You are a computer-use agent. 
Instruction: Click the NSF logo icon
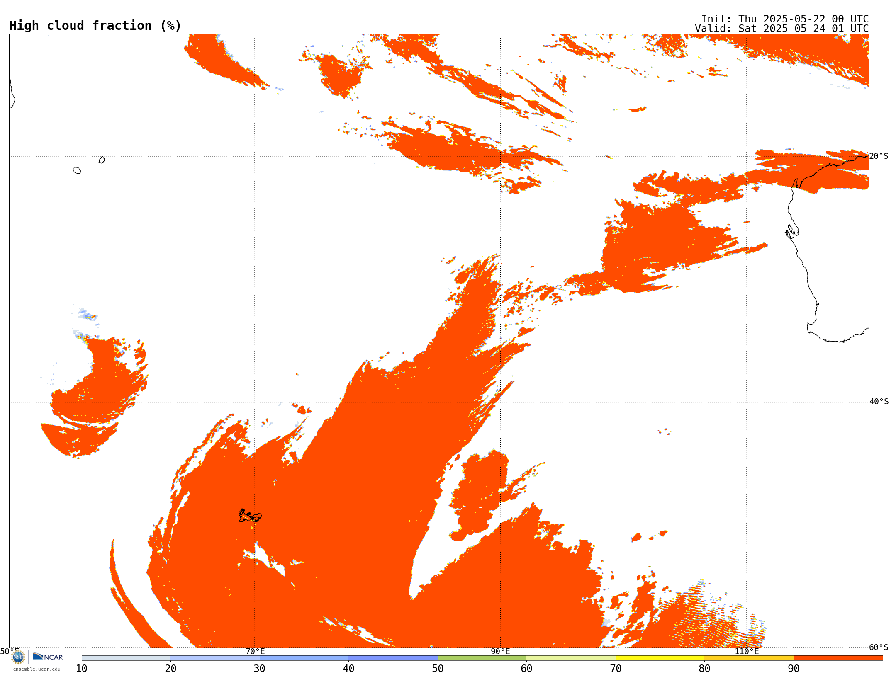point(18,657)
